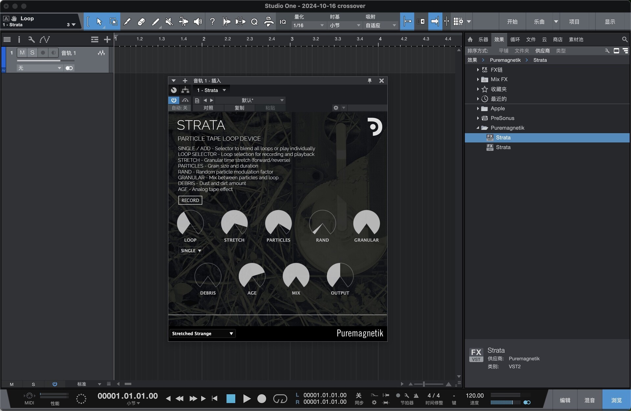Open the 默认 preset dropdown

[x=250, y=100]
